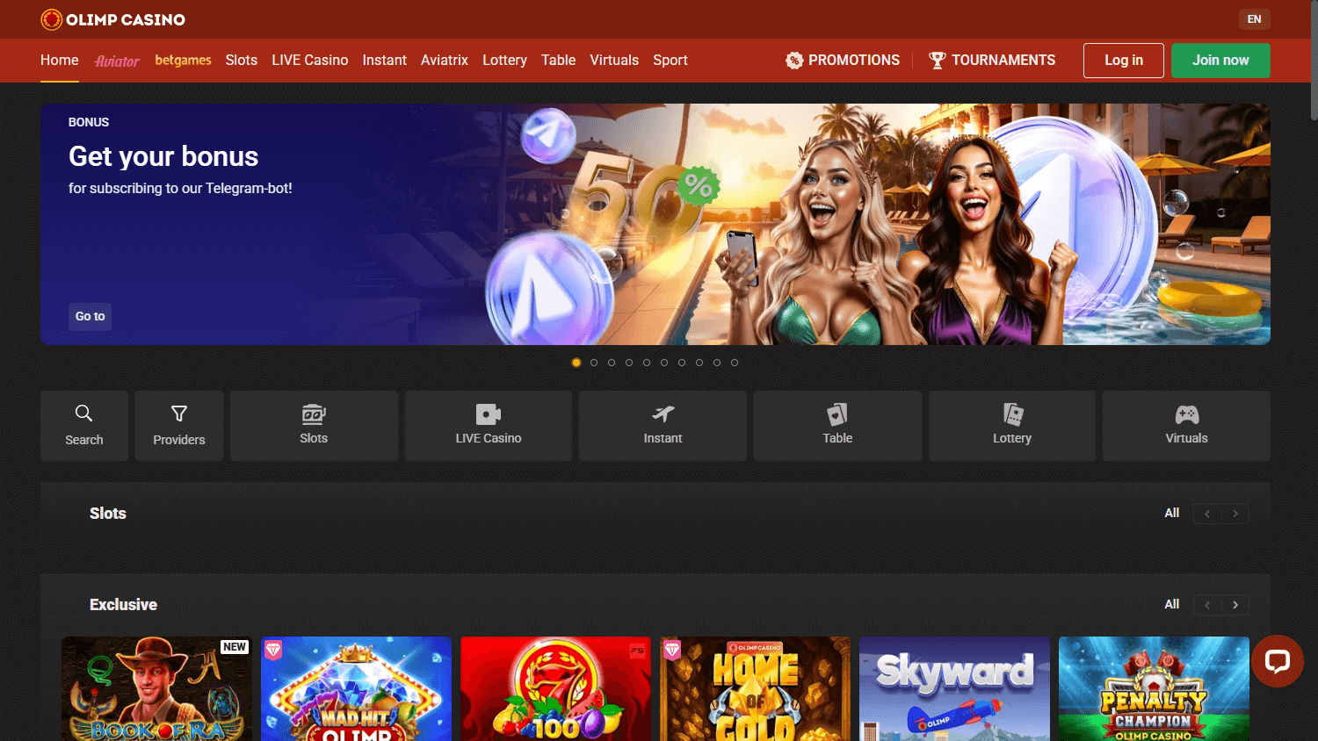
Task: Select the LIVE Casino camera icon
Action: (488, 413)
